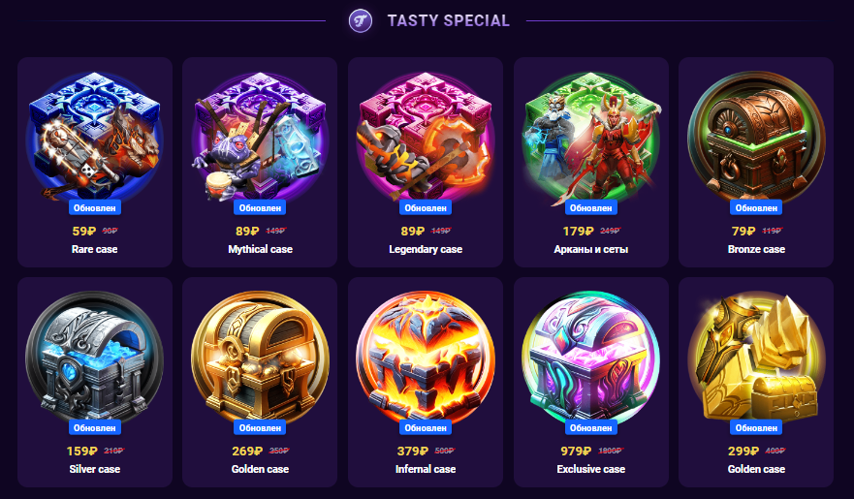
Task: Open the 269₽ Golden case treasure chest image
Action: pyautogui.click(x=260, y=357)
